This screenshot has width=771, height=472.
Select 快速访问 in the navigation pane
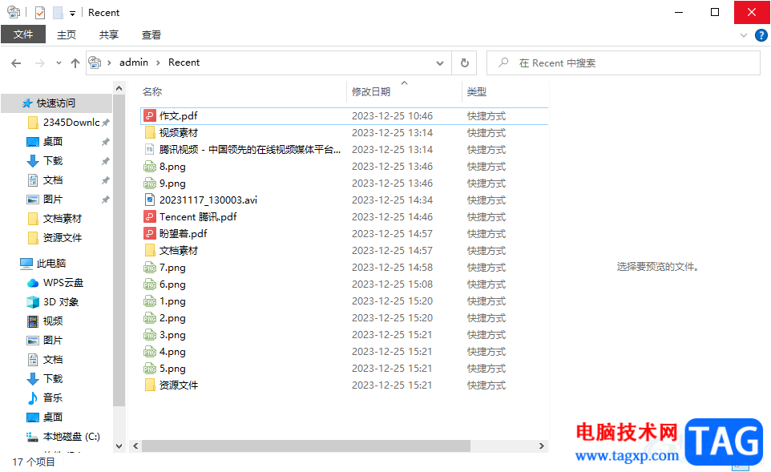tap(56, 103)
